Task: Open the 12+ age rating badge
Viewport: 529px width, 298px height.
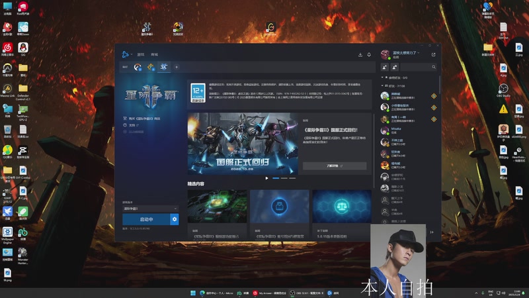Action: pyautogui.click(x=198, y=93)
